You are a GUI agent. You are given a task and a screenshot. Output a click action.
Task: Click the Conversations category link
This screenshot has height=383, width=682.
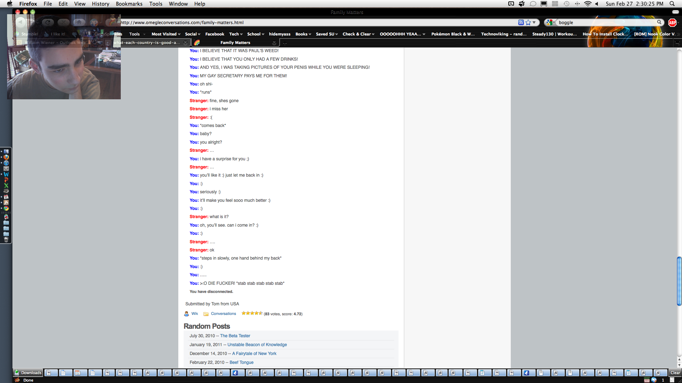223,314
